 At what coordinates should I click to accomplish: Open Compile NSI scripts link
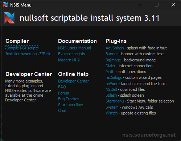click(x=22, y=48)
